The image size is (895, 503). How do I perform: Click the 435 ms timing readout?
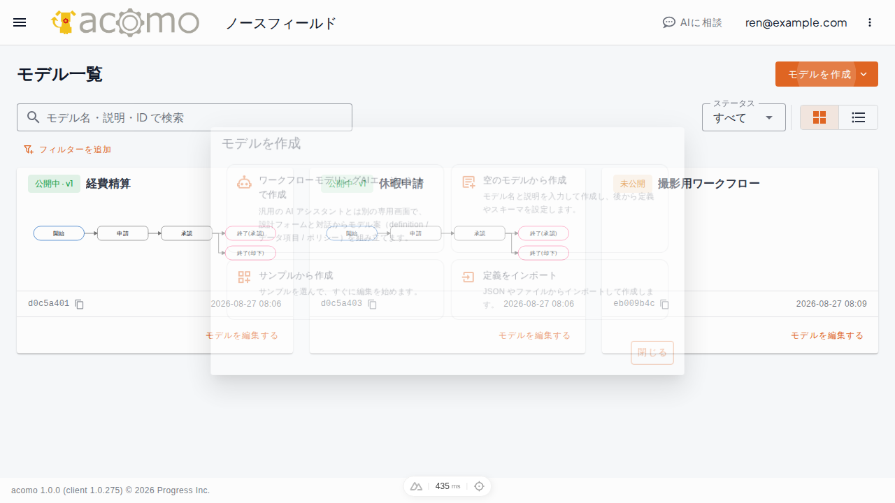point(447,486)
